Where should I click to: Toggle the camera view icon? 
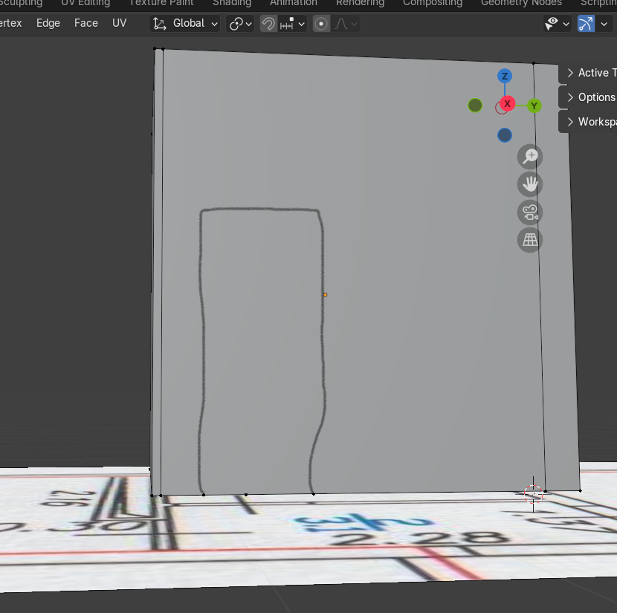[530, 213]
